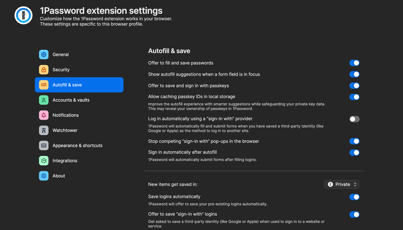Click the Watchtower tower icon
403x230 pixels.
[44, 130]
